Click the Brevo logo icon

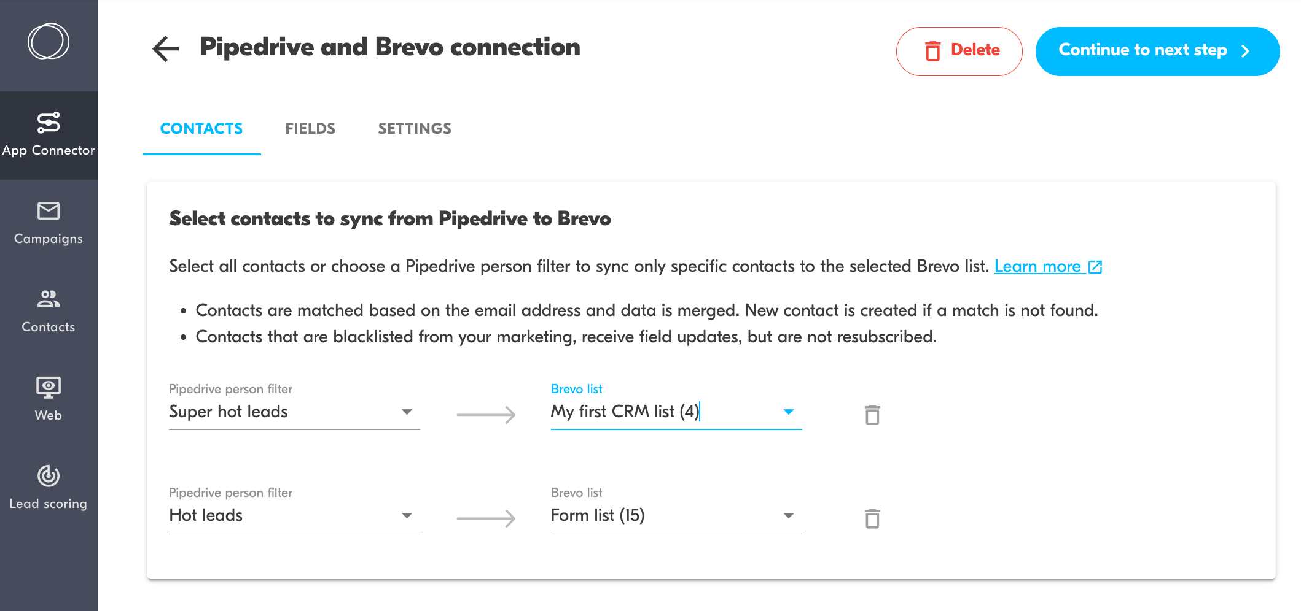point(49,42)
